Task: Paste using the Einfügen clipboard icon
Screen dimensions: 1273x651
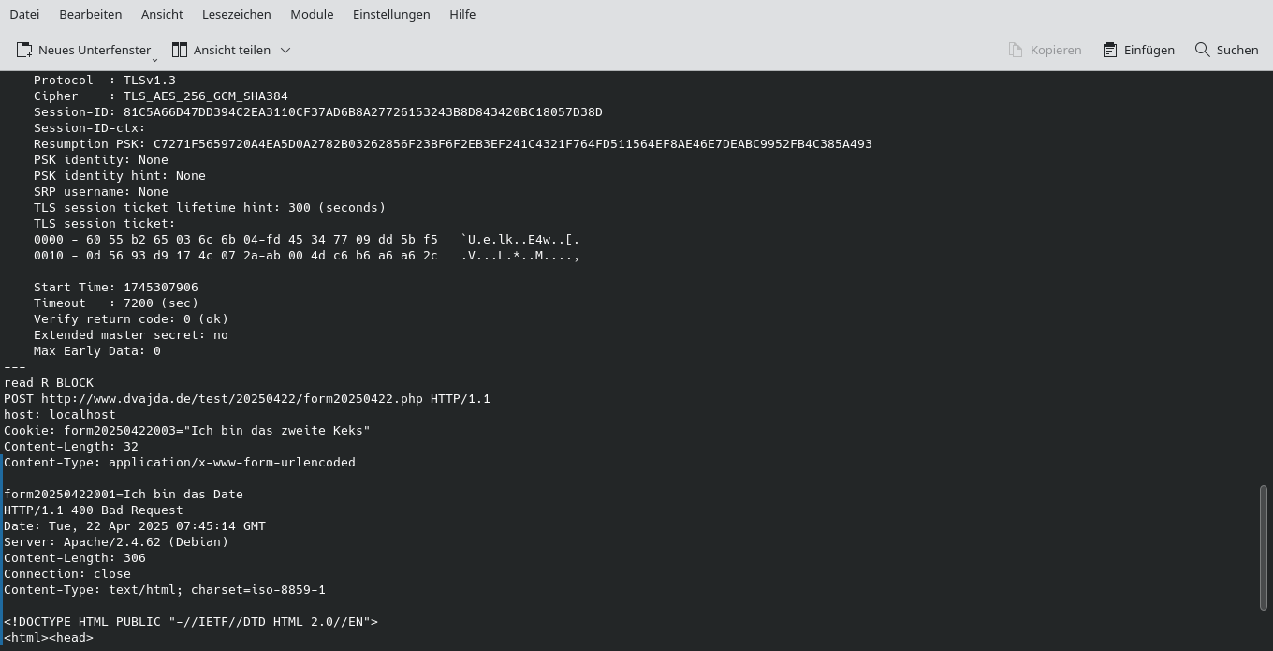Action: coord(1110,50)
